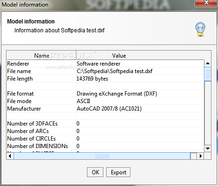Click the vertical scrollbar thumb

[x=208, y=74]
